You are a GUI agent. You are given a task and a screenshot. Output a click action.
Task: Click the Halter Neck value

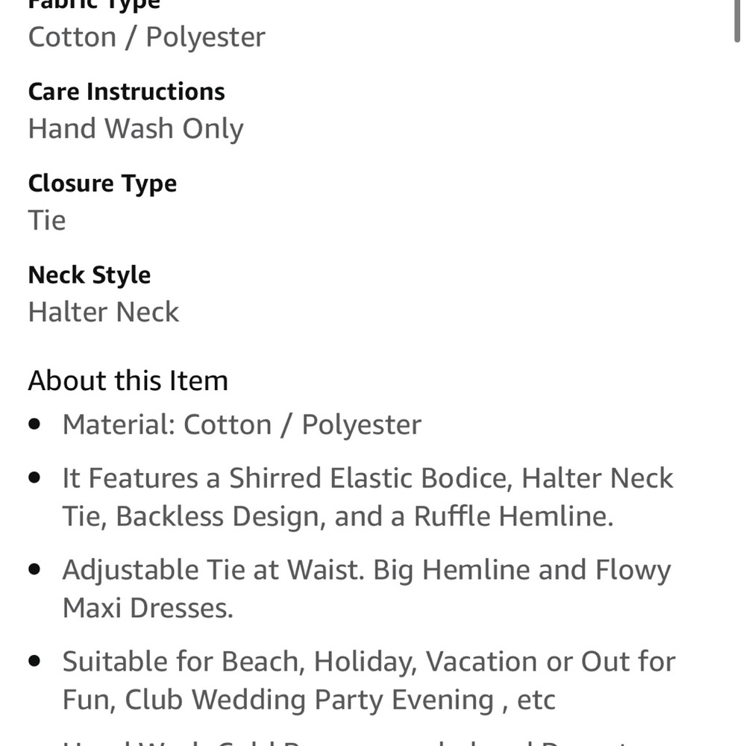point(104,312)
